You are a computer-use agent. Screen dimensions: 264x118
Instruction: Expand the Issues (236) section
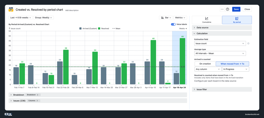click(x=98, y=101)
